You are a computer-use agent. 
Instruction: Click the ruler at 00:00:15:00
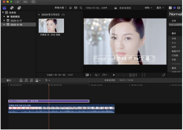click(x=137, y=85)
